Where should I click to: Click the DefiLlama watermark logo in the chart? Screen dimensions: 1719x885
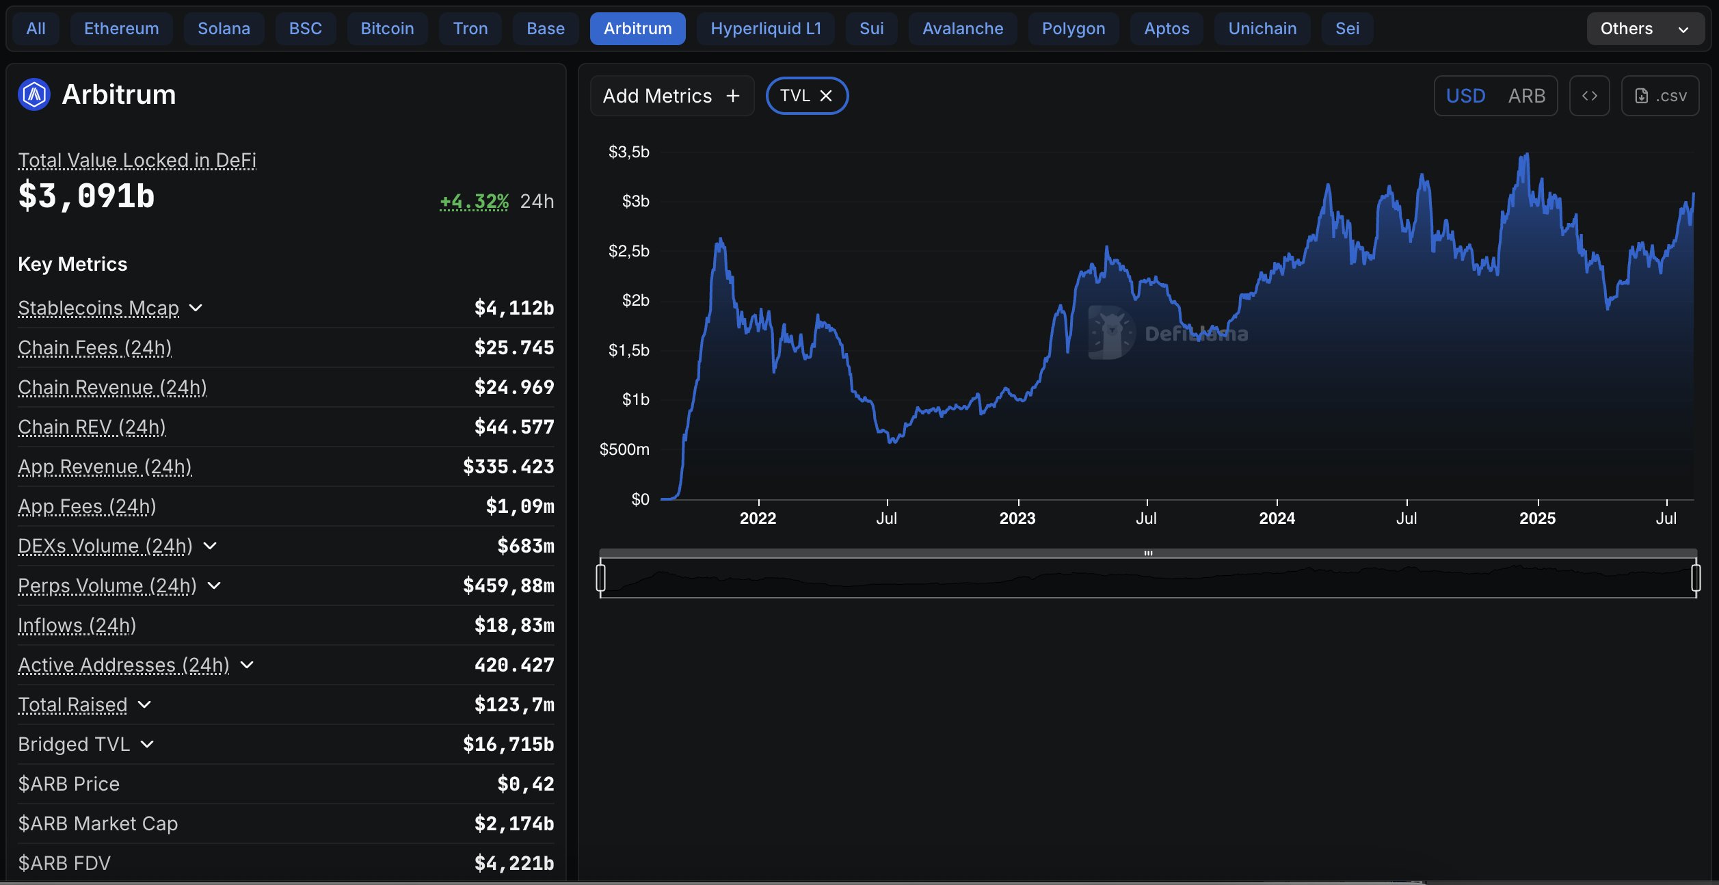point(1110,333)
